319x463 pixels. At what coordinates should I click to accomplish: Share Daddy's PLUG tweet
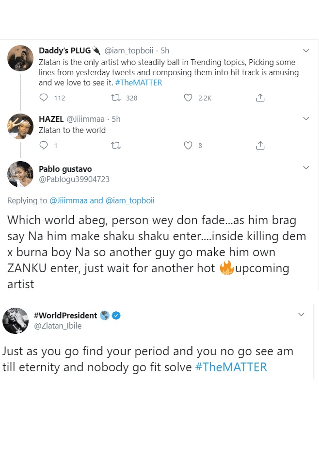click(x=260, y=98)
